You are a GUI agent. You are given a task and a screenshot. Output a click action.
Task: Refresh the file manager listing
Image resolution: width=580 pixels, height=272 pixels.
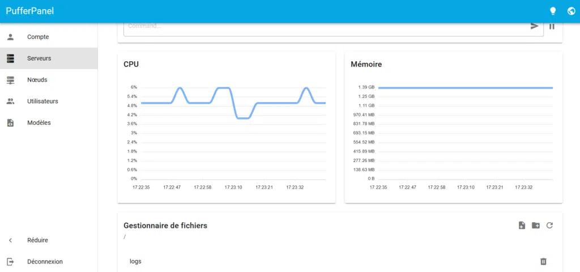pos(549,226)
